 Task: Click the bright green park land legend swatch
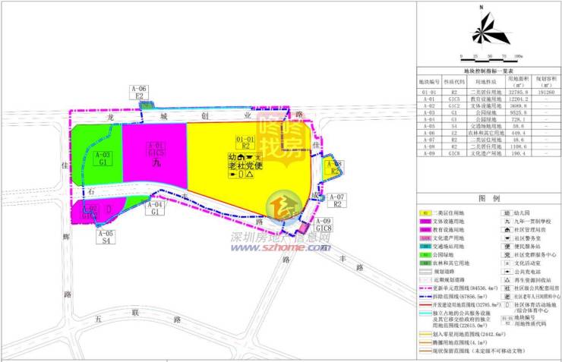coord(425,255)
